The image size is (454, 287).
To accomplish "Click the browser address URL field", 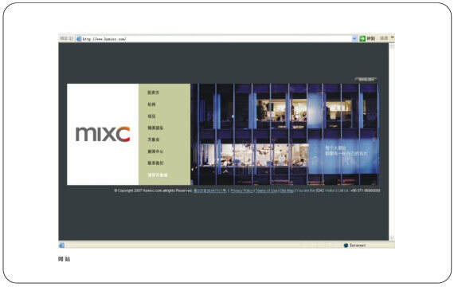I will (217, 39).
